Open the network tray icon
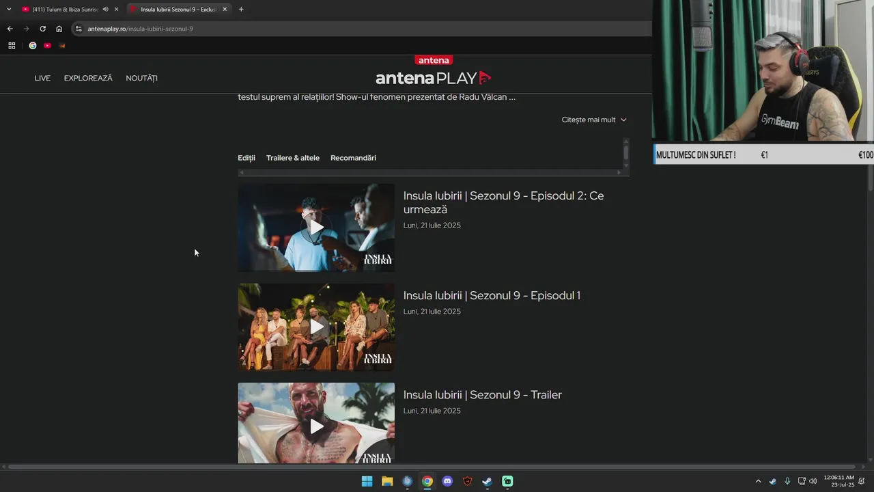 pyautogui.click(x=802, y=481)
